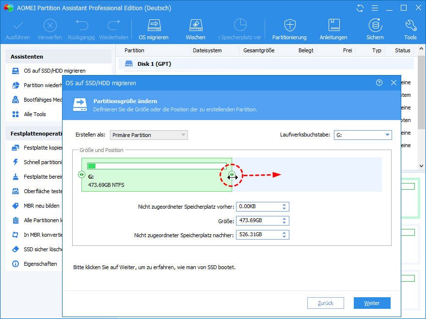The height and width of the screenshot is (319, 426).
Task: Click the Frei column header
Action: tap(347, 50)
